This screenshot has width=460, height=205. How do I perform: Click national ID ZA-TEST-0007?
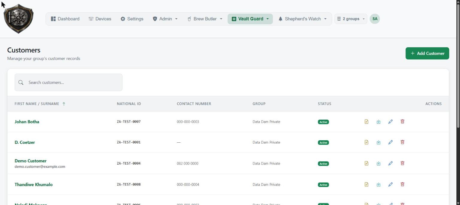129,122
